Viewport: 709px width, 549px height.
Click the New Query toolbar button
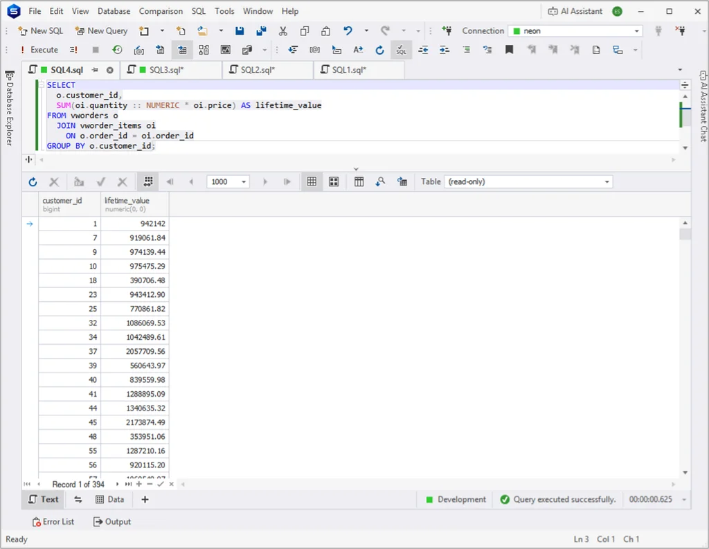(101, 30)
